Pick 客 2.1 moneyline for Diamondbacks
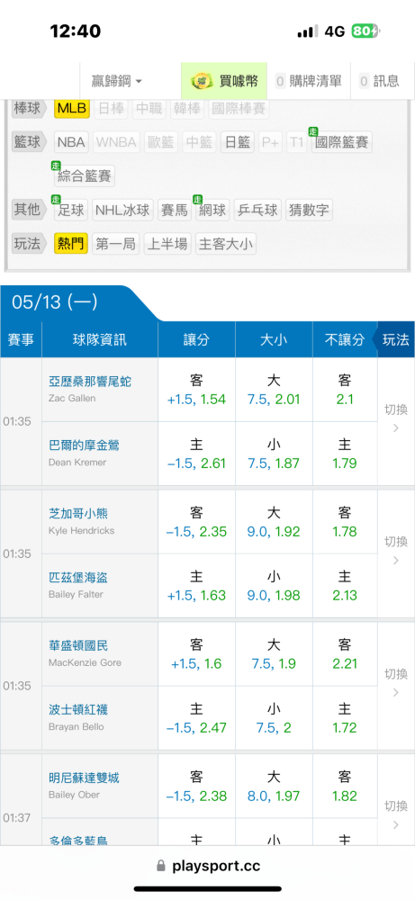Screen dimensions: 415x900 click(345, 390)
